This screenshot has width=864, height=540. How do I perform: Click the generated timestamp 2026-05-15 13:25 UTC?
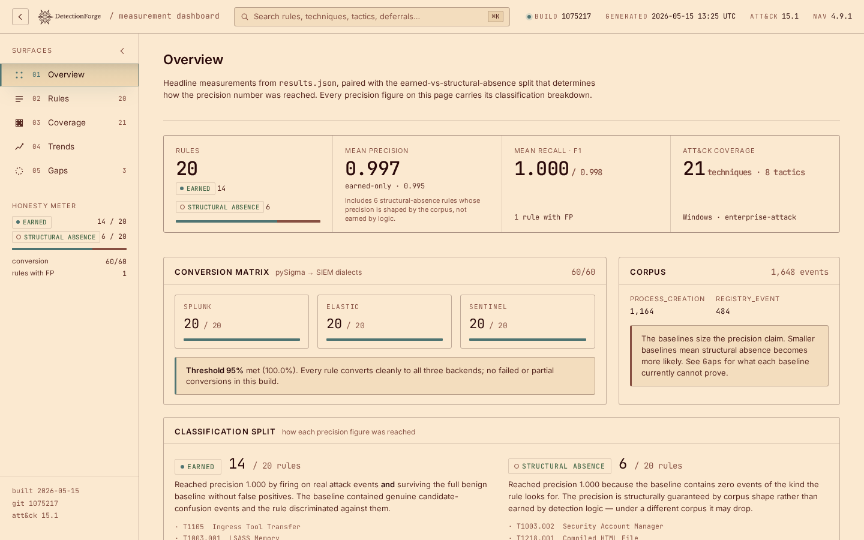coord(693,17)
